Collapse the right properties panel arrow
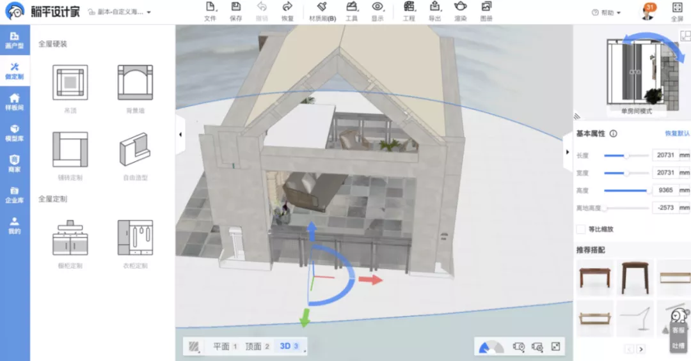691x361 pixels. click(568, 152)
